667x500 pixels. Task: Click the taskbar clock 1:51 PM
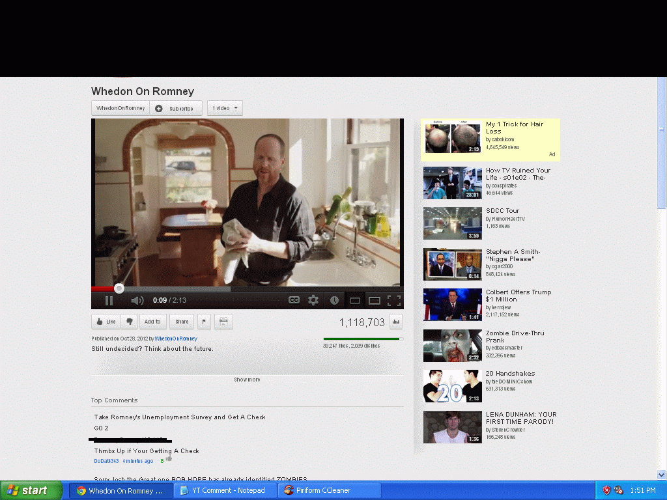[x=643, y=491]
